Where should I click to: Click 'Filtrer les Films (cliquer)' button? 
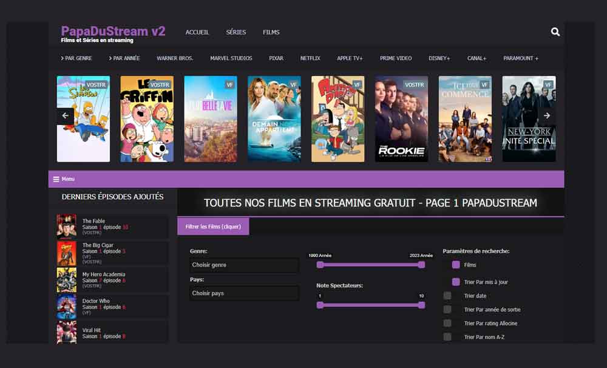point(214,225)
